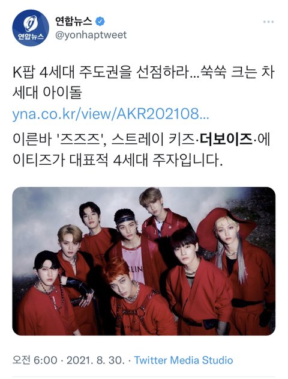
Task: Click the red wide-brim hat in photo
Action: point(224,226)
